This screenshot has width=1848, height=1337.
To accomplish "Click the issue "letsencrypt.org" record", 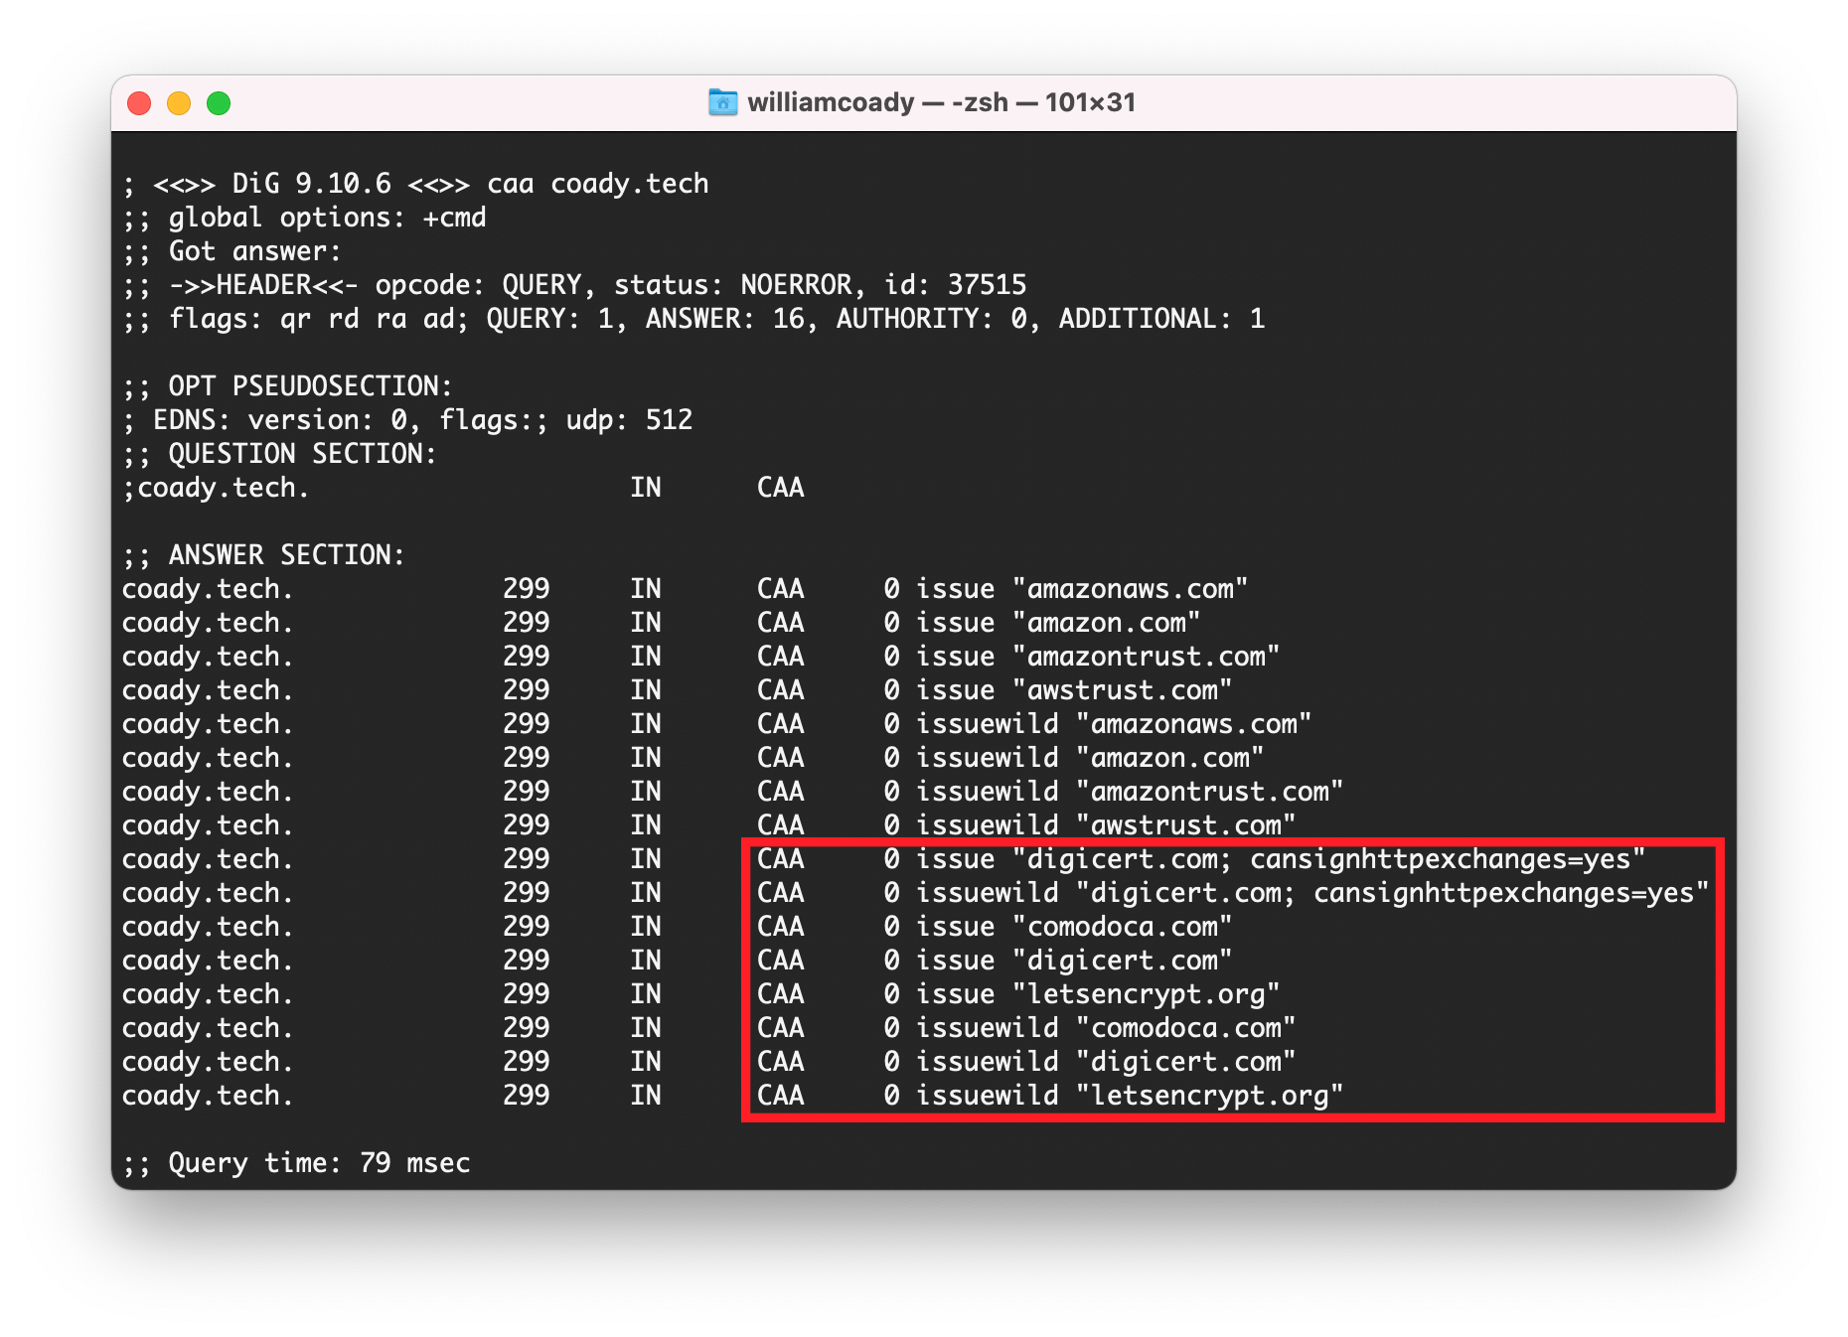I will pos(700,994).
